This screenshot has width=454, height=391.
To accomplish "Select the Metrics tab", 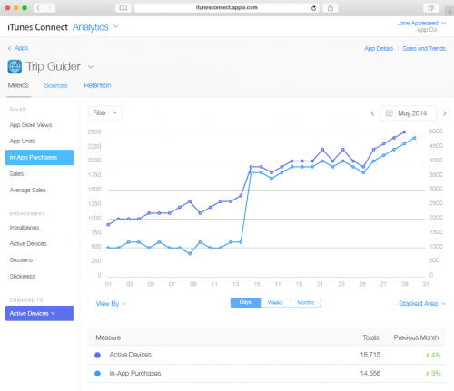I will 18,85.
